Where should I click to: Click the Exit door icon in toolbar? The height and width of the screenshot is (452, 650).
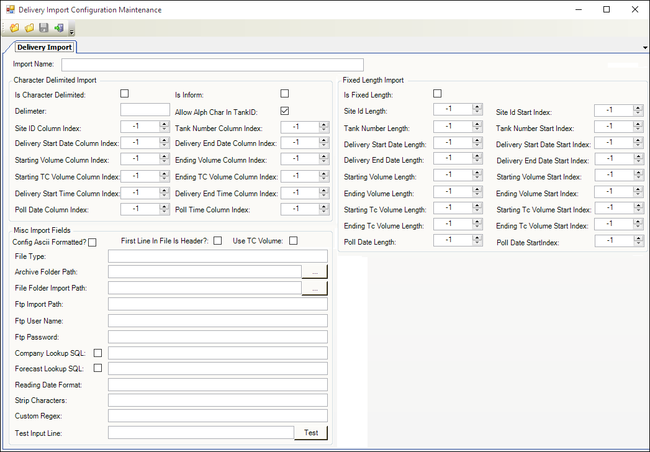click(x=59, y=28)
